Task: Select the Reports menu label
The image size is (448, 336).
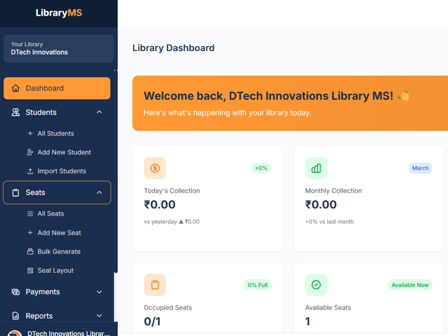Action: pos(39,316)
